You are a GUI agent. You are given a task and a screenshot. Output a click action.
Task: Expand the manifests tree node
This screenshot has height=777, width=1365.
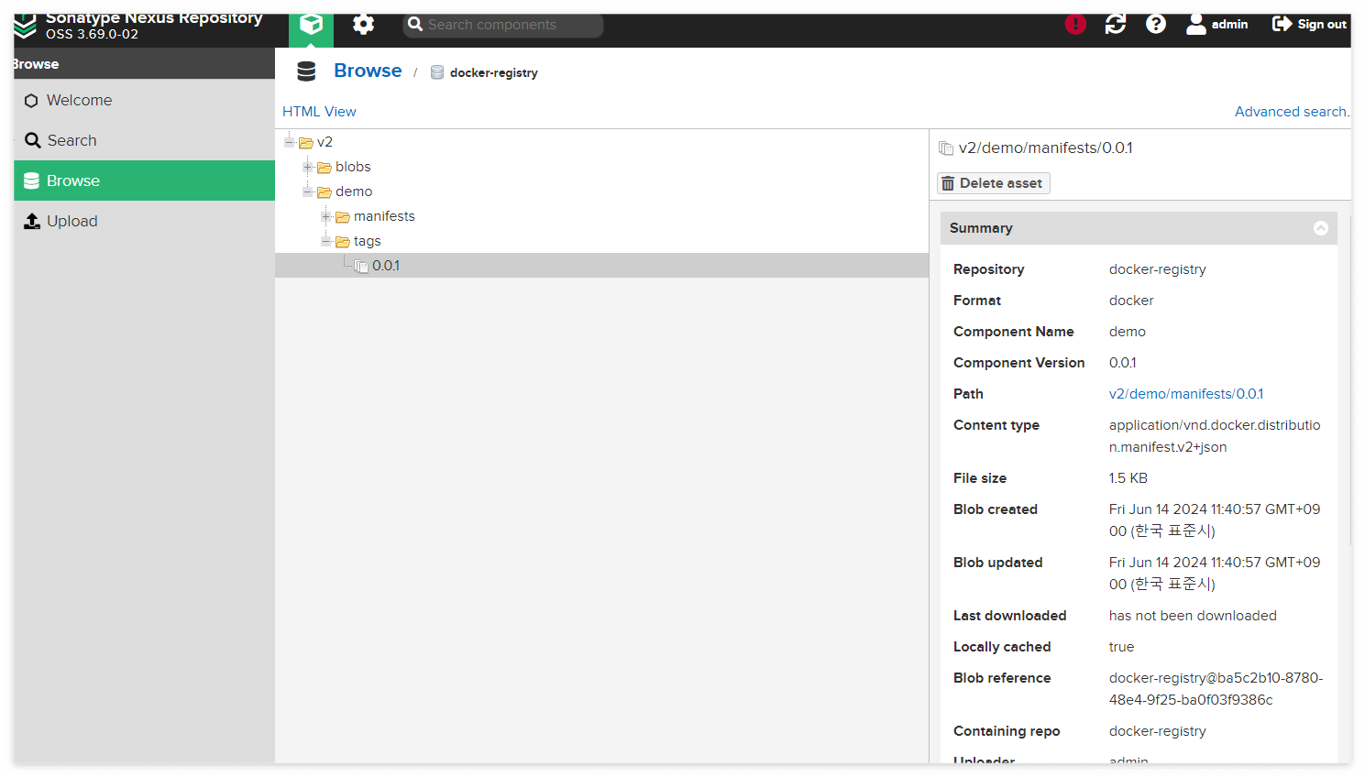[x=326, y=216]
